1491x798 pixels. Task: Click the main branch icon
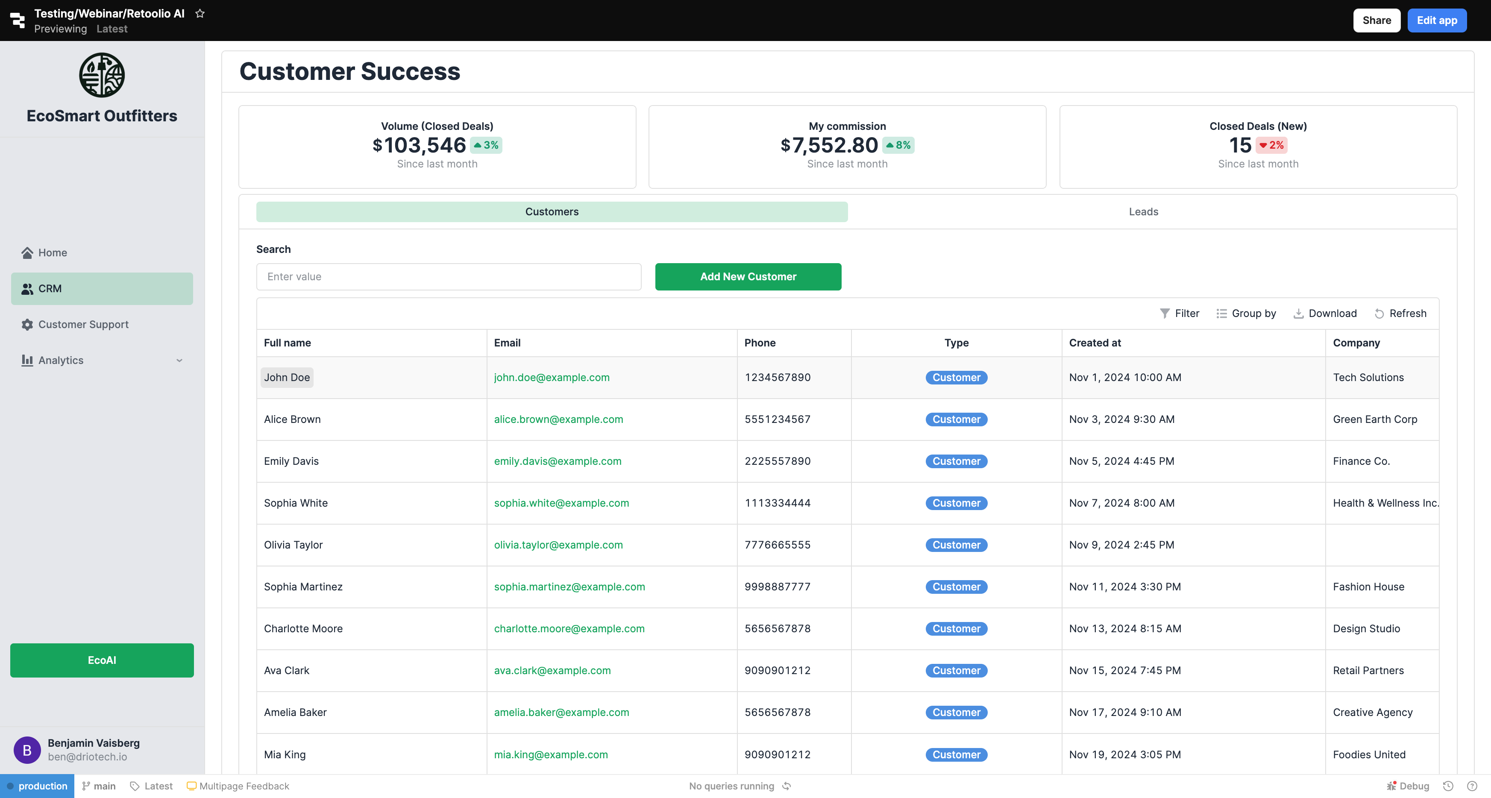click(86, 786)
